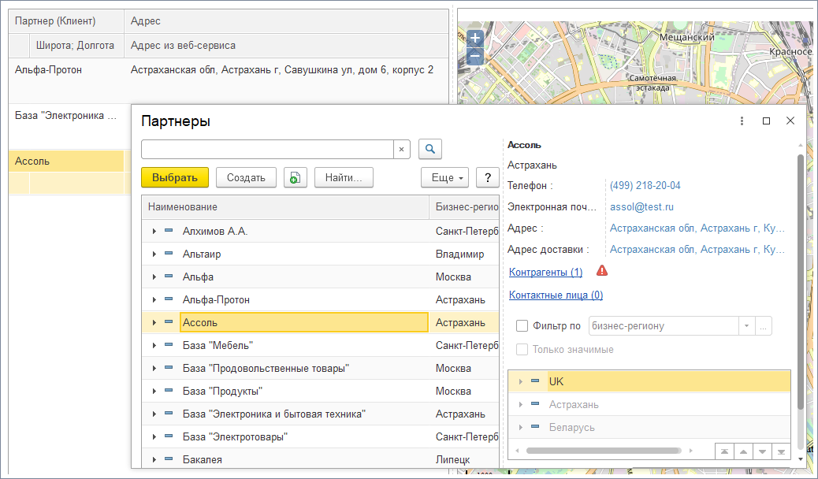Open the three-dot menu of Партнеры dialog
The height and width of the screenshot is (479, 818).
[x=742, y=121]
